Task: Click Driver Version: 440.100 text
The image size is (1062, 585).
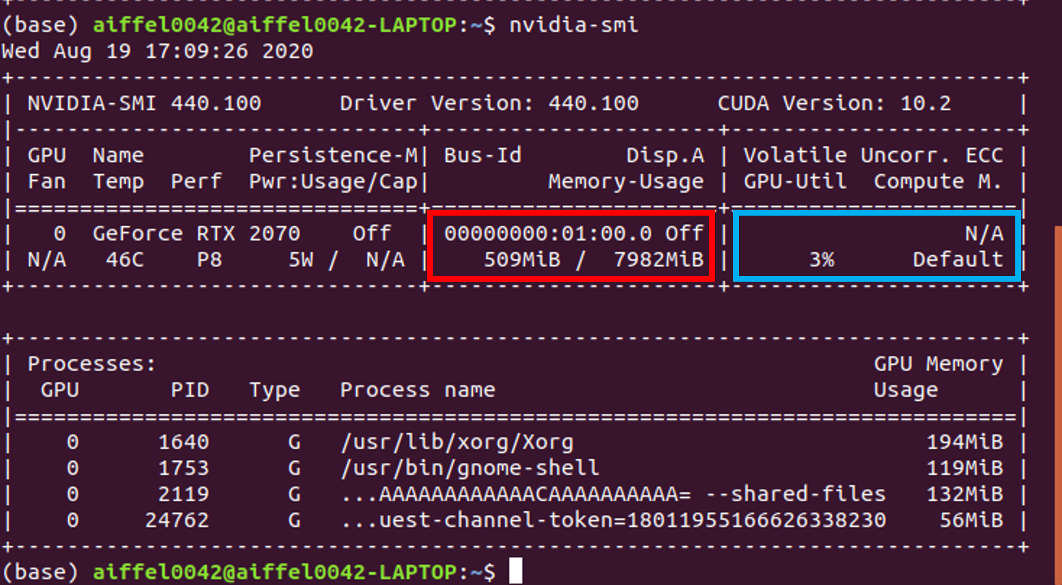Action: point(490,103)
